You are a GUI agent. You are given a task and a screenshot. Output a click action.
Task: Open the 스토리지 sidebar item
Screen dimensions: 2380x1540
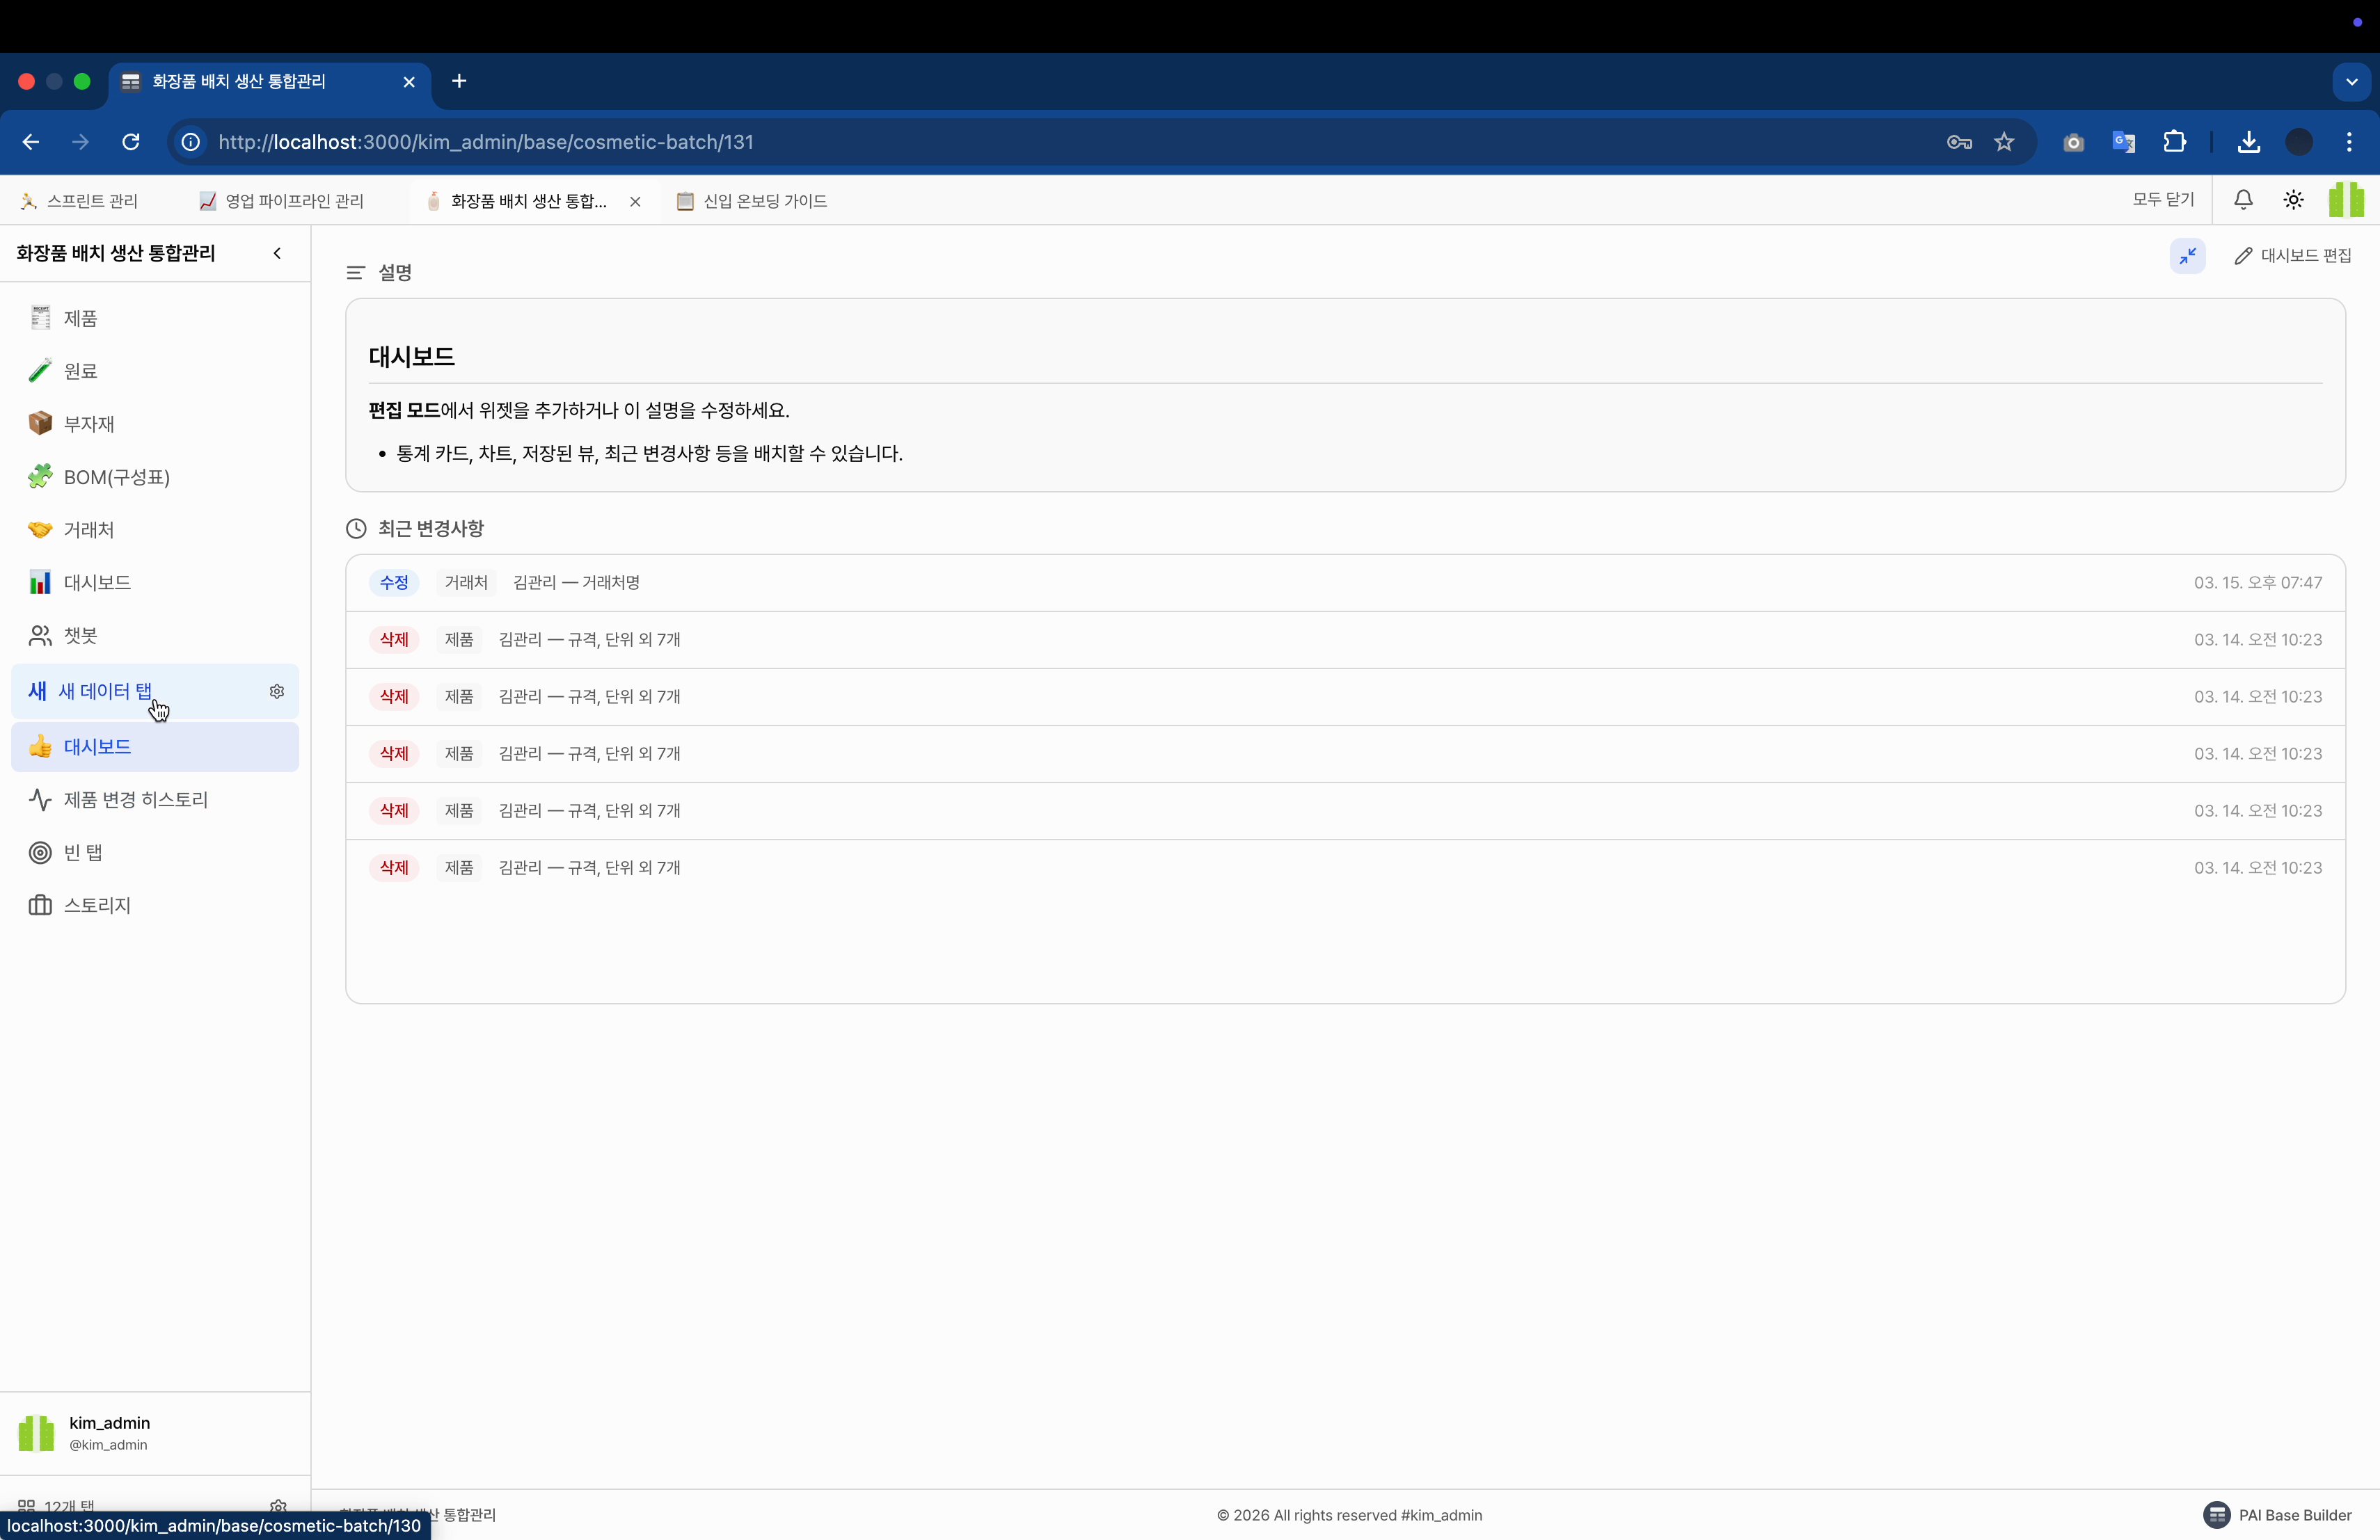coord(97,906)
